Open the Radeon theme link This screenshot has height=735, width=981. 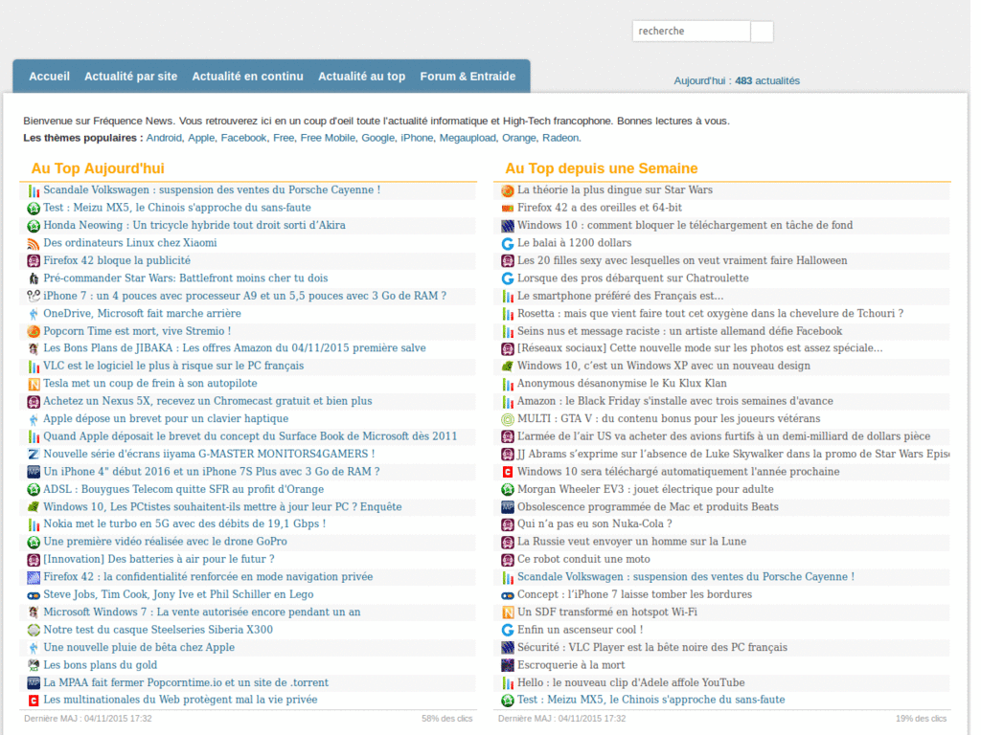[560, 138]
